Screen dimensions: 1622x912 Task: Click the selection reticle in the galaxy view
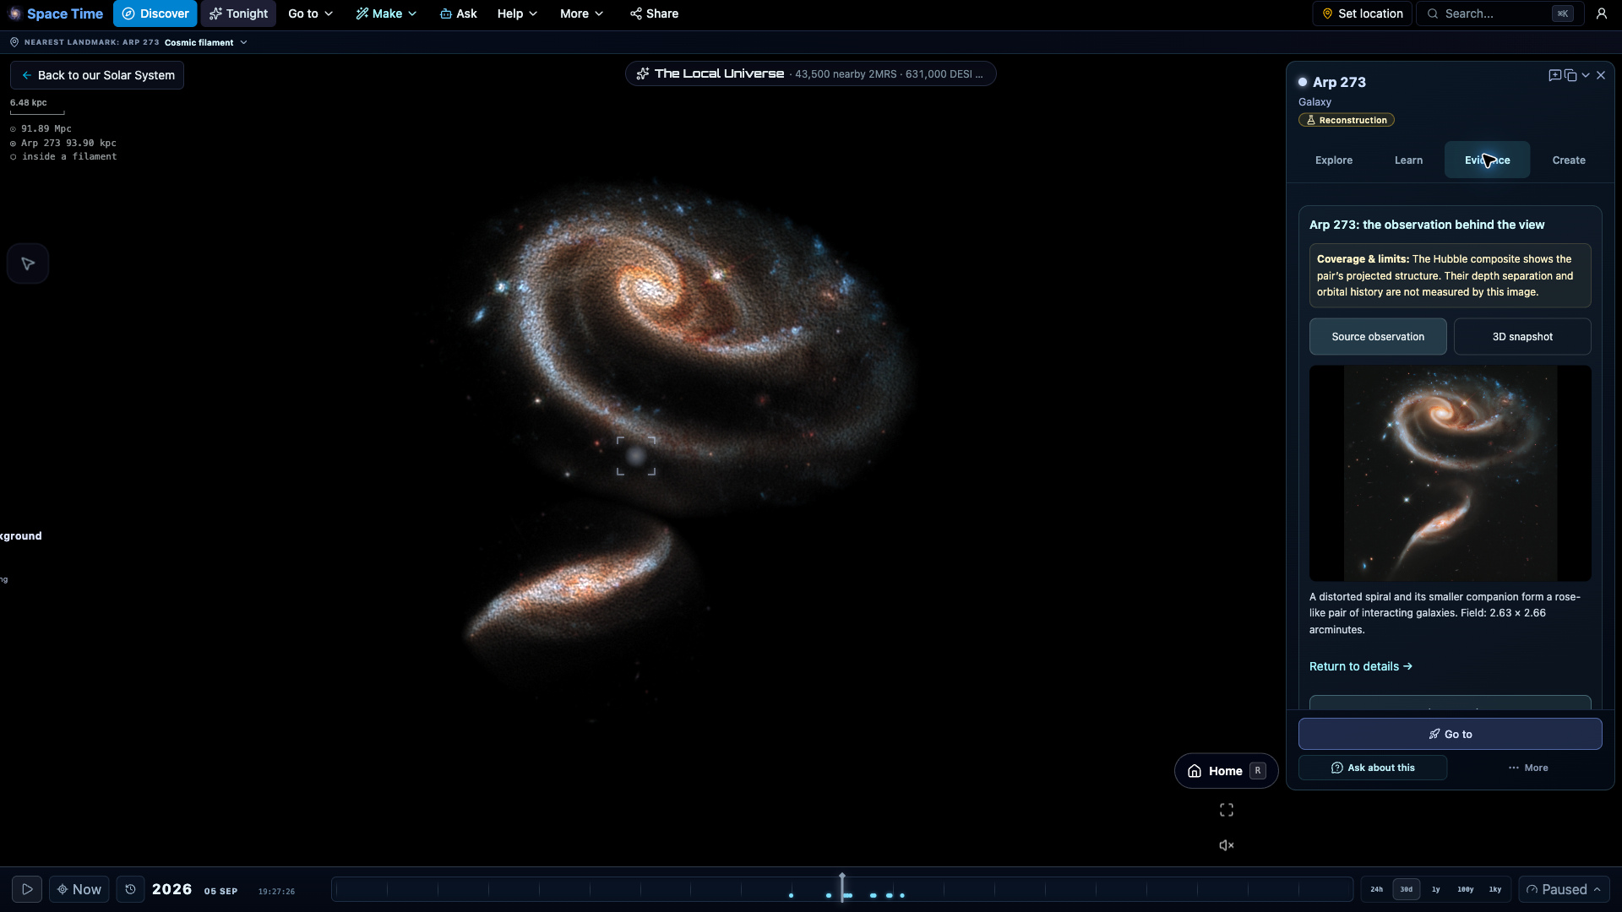(636, 456)
